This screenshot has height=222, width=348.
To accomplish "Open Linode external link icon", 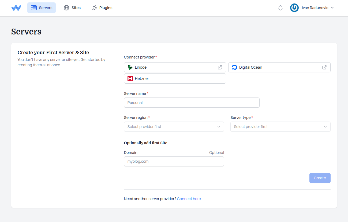I will pos(220,67).
